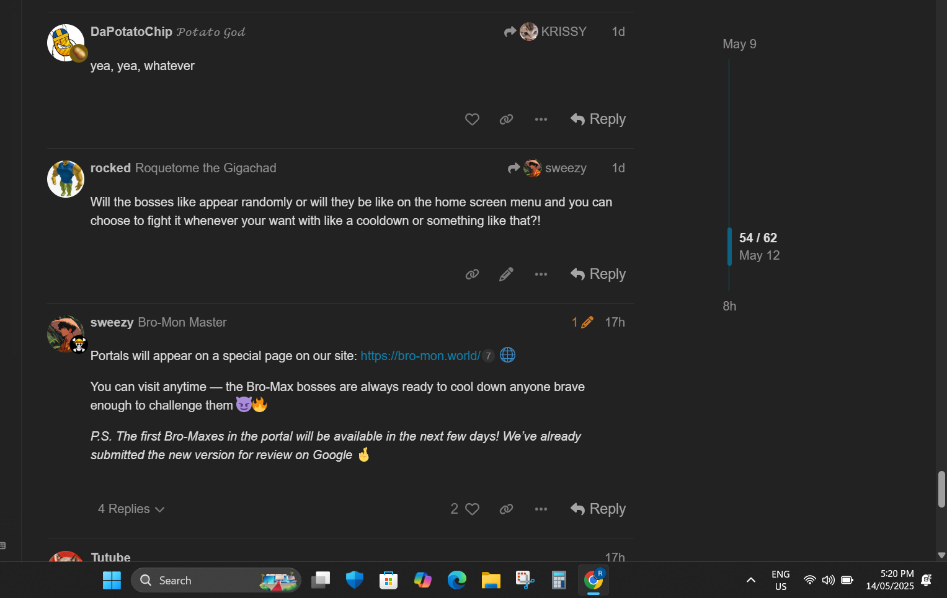Open the bro-mon.world link
This screenshot has height=598, width=947.
coord(420,356)
